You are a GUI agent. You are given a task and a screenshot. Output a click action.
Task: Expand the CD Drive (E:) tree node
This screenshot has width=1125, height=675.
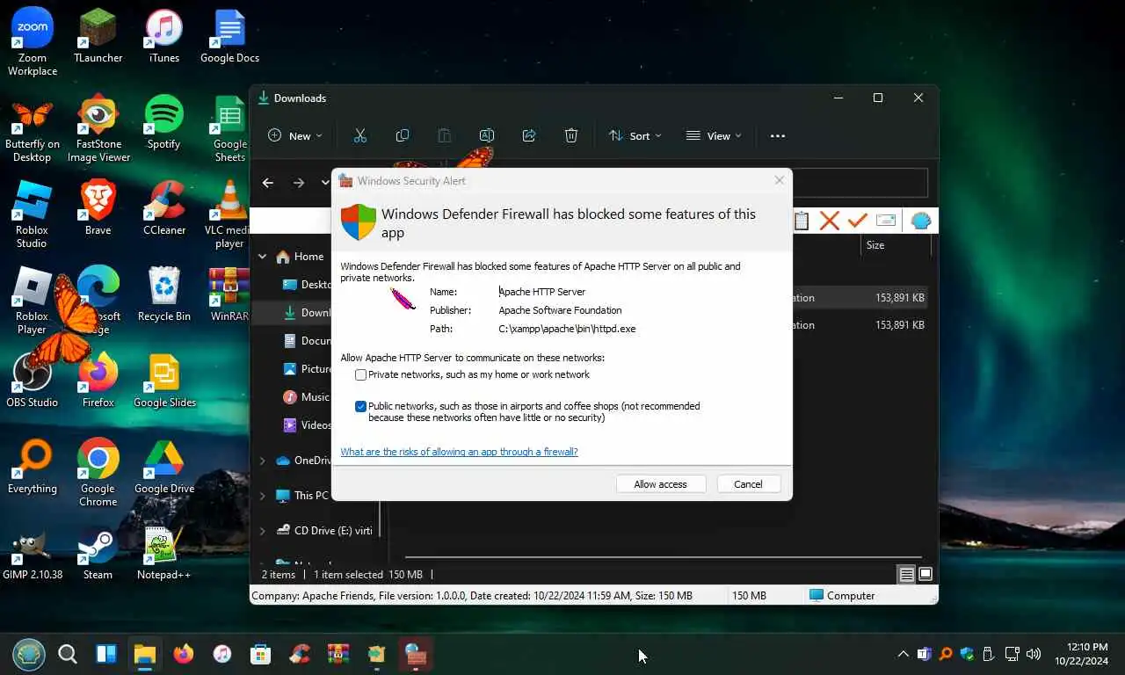click(262, 531)
